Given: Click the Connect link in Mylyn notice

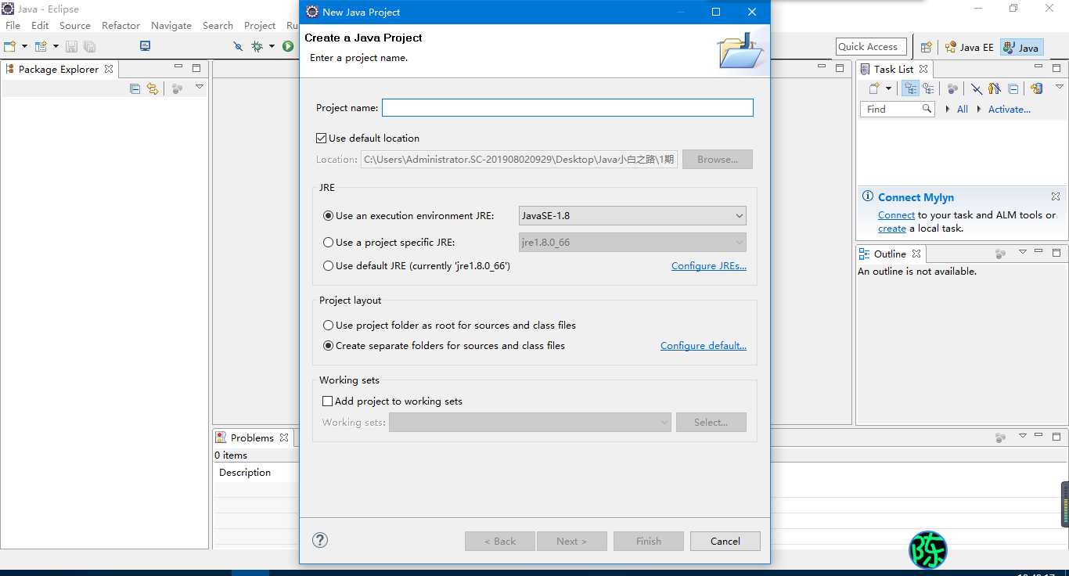Looking at the screenshot, I should click(x=896, y=214).
